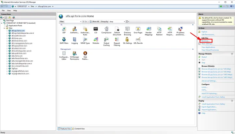The height and width of the screenshot is (134, 235).
Task: Open the File menu
Action: [3, 10]
